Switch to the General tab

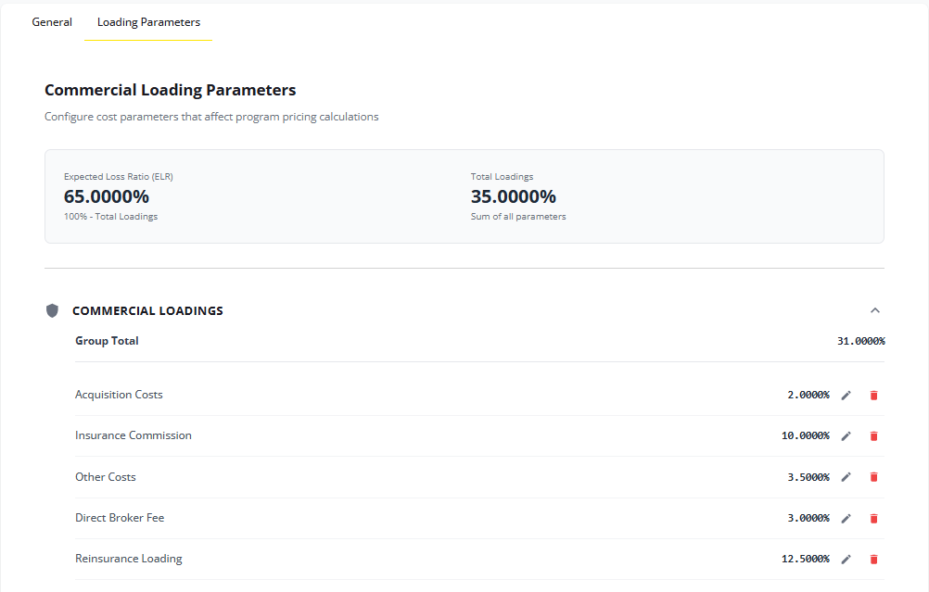52,22
